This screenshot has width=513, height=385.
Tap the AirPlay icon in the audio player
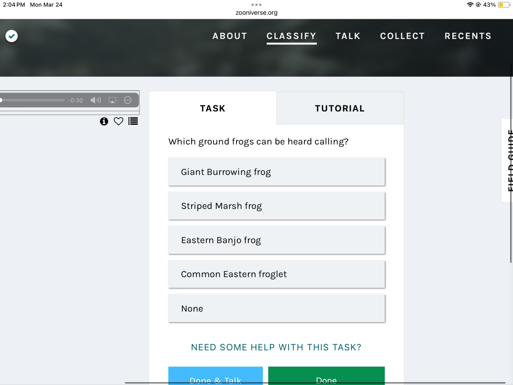click(113, 100)
